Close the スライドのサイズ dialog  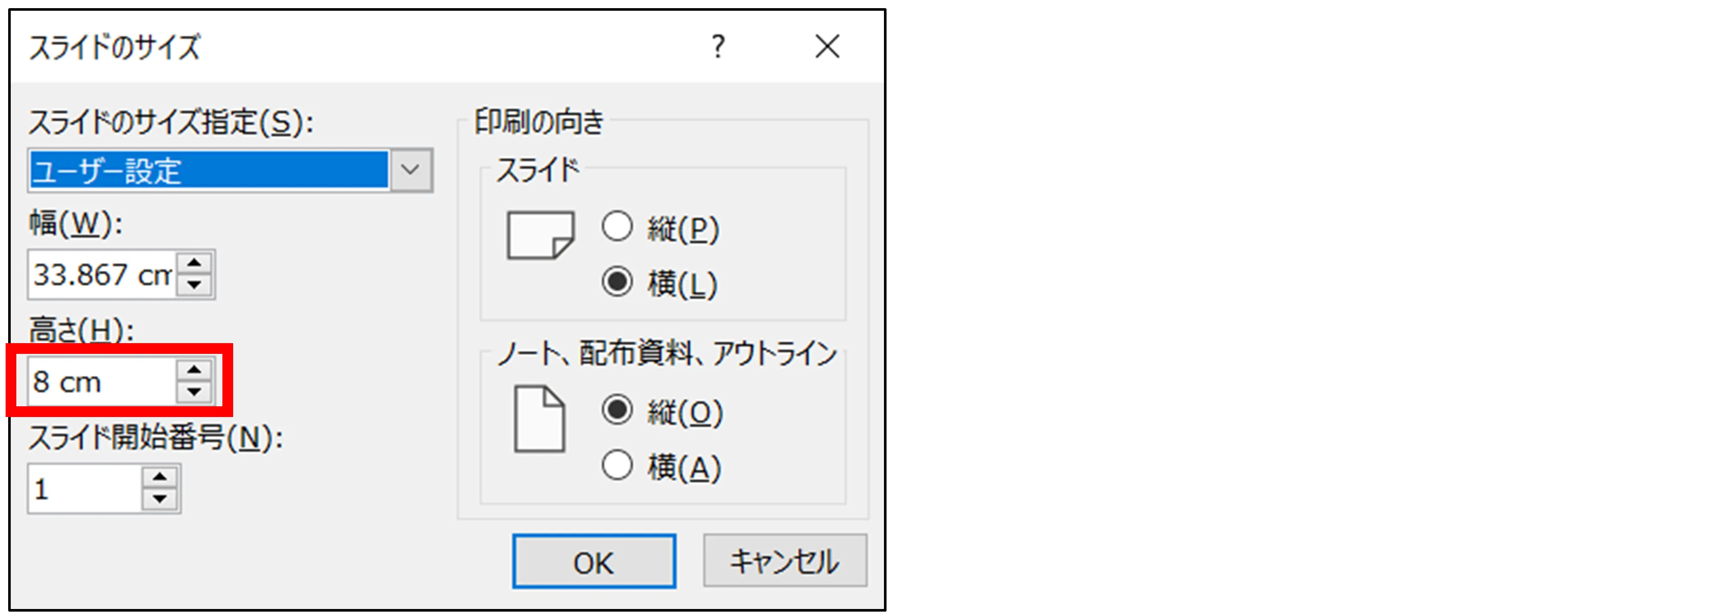[x=827, y=47]
